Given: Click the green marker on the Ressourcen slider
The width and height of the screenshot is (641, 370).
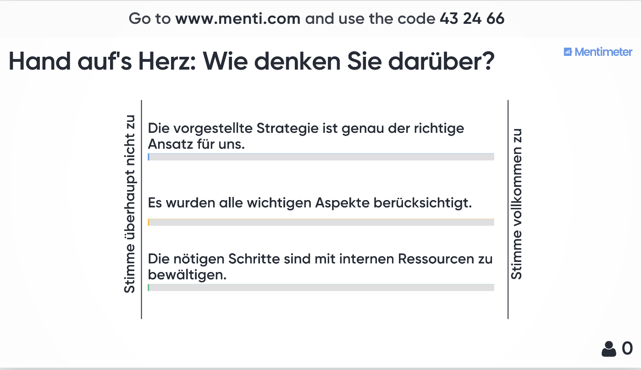Looking at the screenshot, I should click(x=149, y=288).
